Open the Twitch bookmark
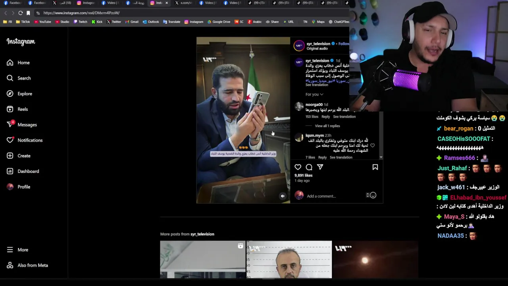The width and height of the screenshot is (508, 286). [80, 22]
